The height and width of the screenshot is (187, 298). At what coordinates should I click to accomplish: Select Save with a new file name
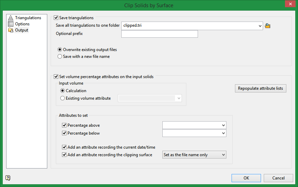60,57
